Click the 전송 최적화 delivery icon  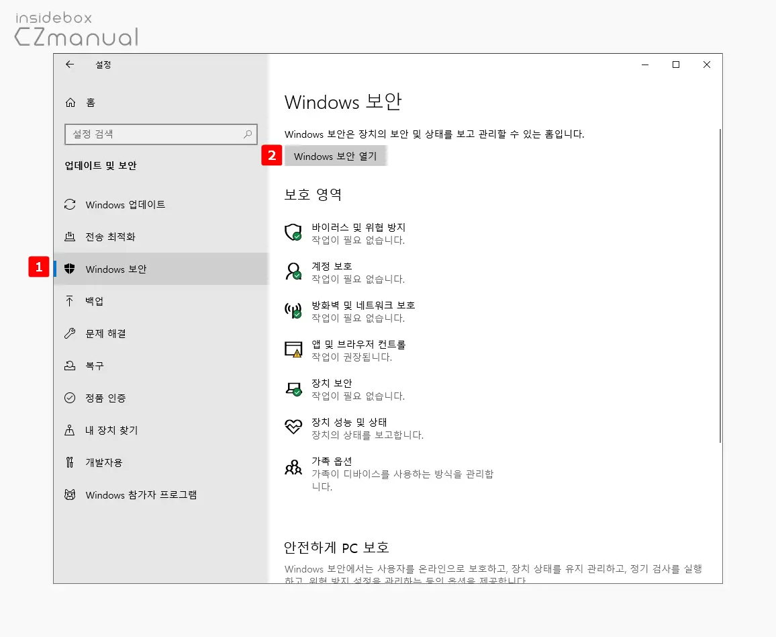tap(70, 237)
